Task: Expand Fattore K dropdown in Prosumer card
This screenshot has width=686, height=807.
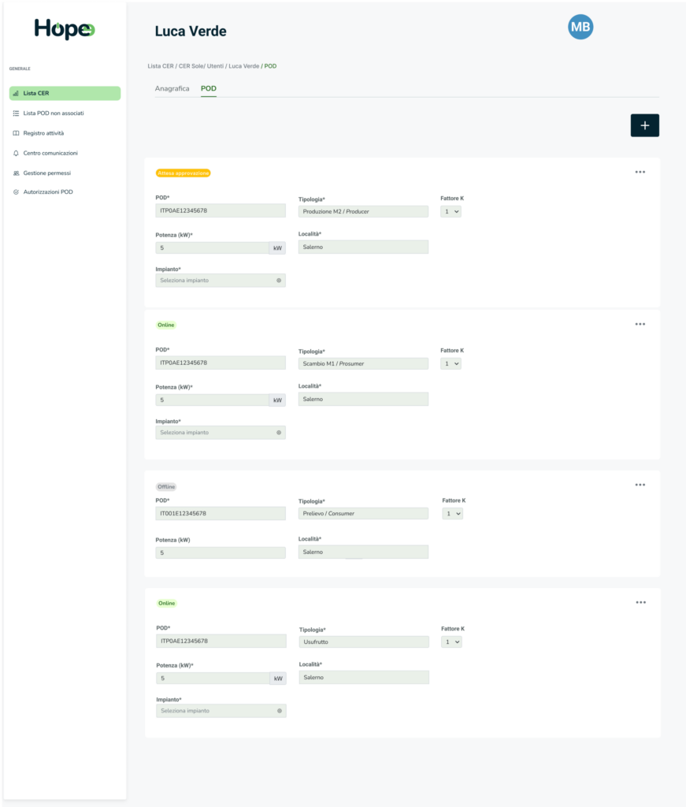Action: [x=451, y=363]
